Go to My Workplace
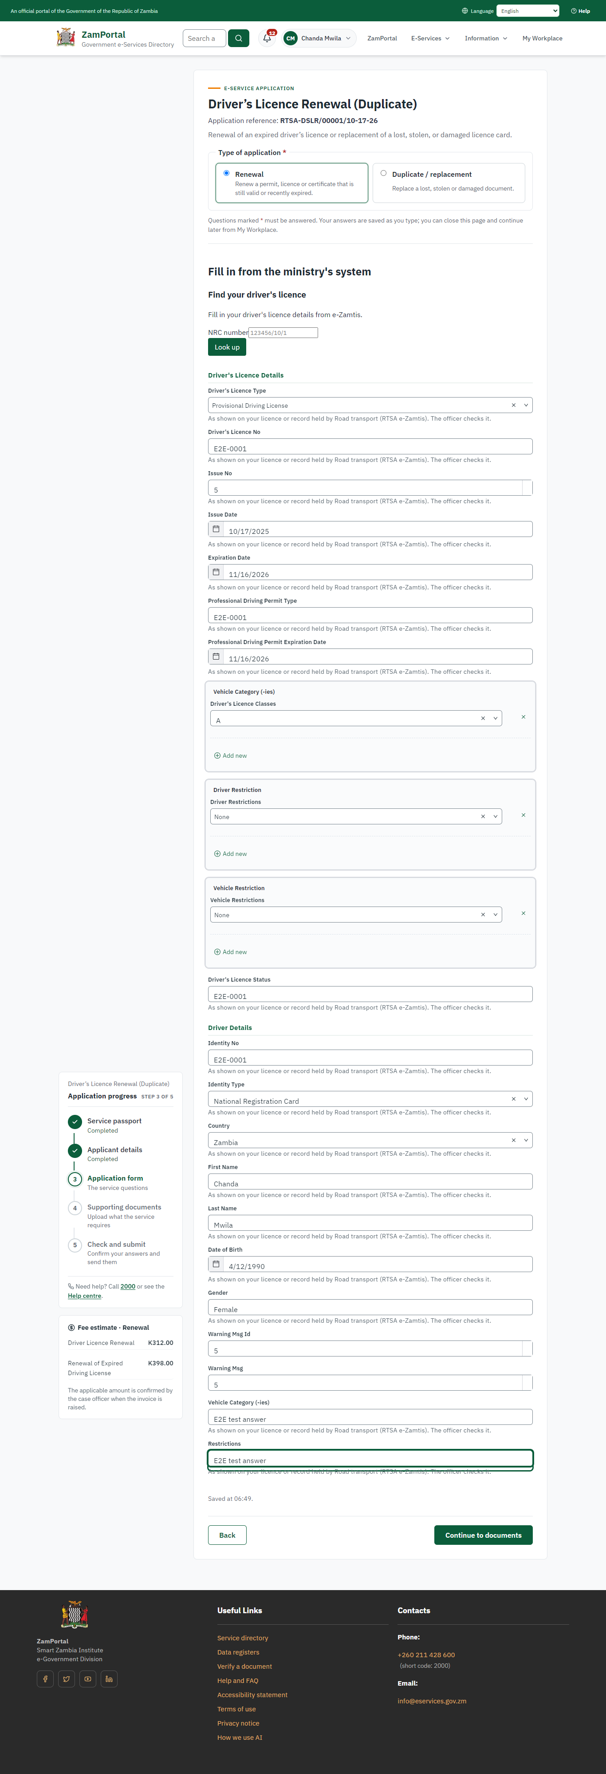This screenshot has height=1774, width=606. [542, 39]
